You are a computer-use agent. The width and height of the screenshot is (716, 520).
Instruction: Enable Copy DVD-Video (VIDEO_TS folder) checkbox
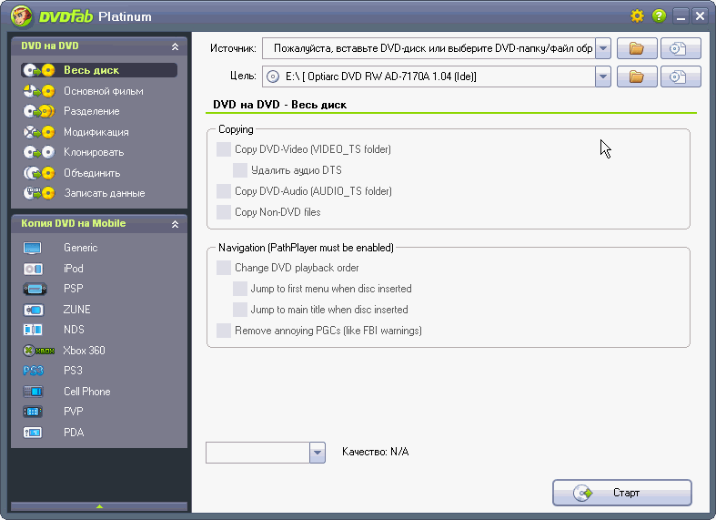tap(223, 149)
